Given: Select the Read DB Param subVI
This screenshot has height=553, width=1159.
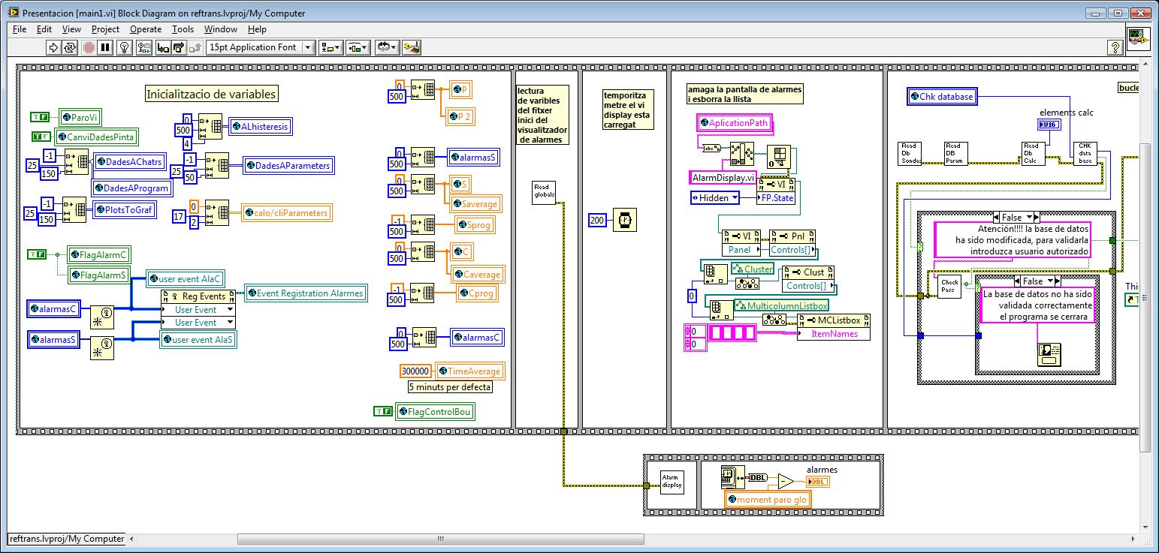Looking at the screenshot, I should (956, 153).
